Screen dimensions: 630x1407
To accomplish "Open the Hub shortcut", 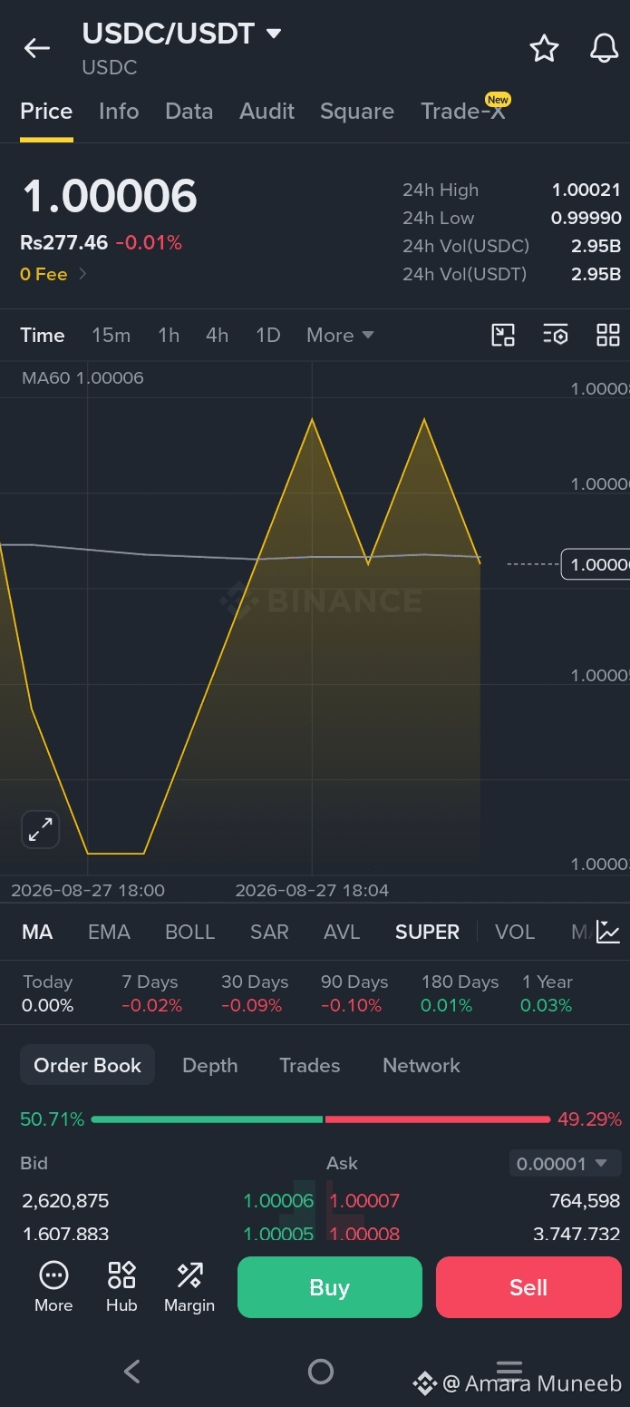I will [121, 1287].
